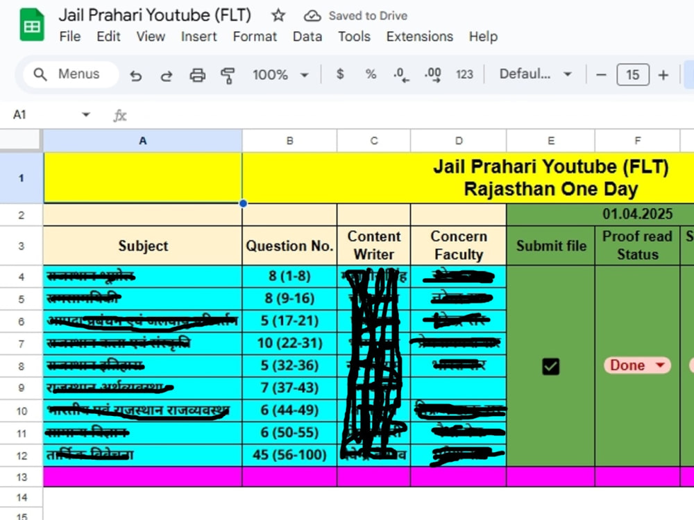This screenshot has width=694, height=520.
Task: Click the Question No. header cell
Action: 289,246
